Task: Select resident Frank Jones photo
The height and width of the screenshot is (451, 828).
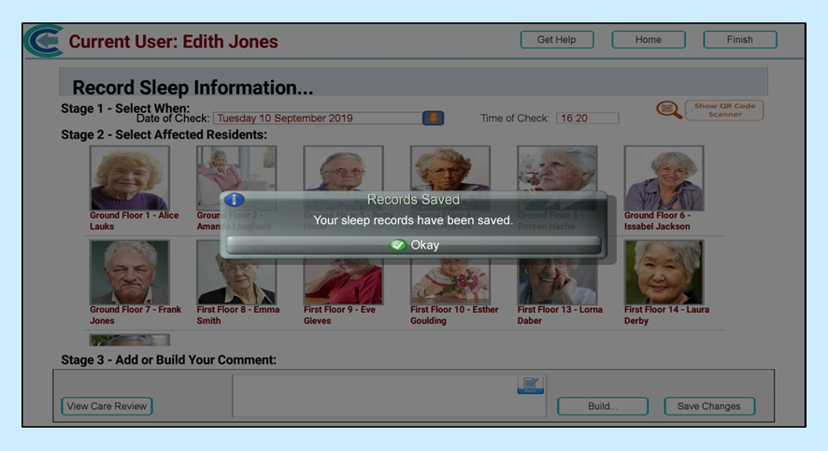Action: point(129,272)
